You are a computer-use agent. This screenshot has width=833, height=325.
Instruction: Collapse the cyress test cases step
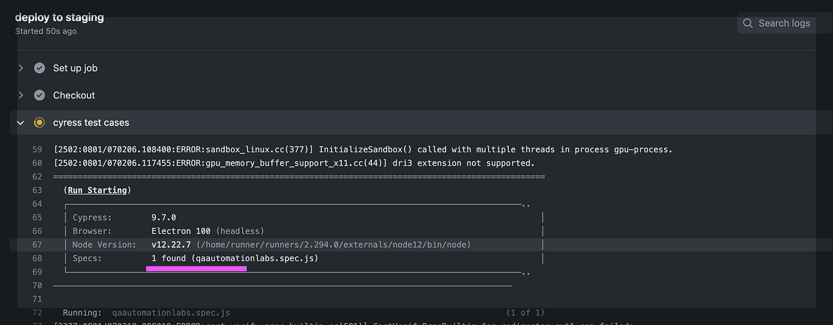point(21,122)
